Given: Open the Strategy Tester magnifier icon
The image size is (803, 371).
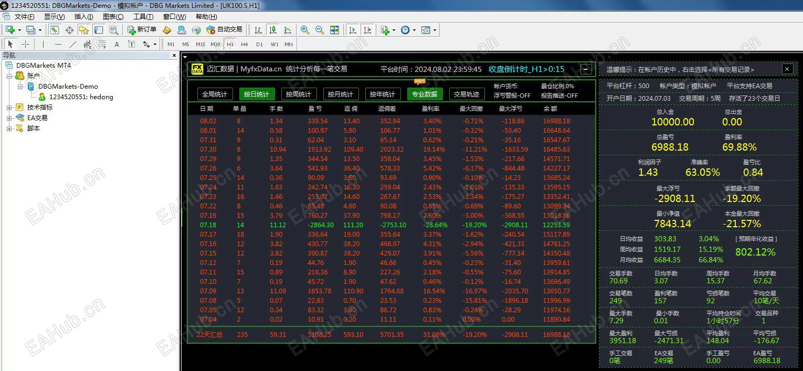Looking at the screenshot, I should tap(113, 30).
